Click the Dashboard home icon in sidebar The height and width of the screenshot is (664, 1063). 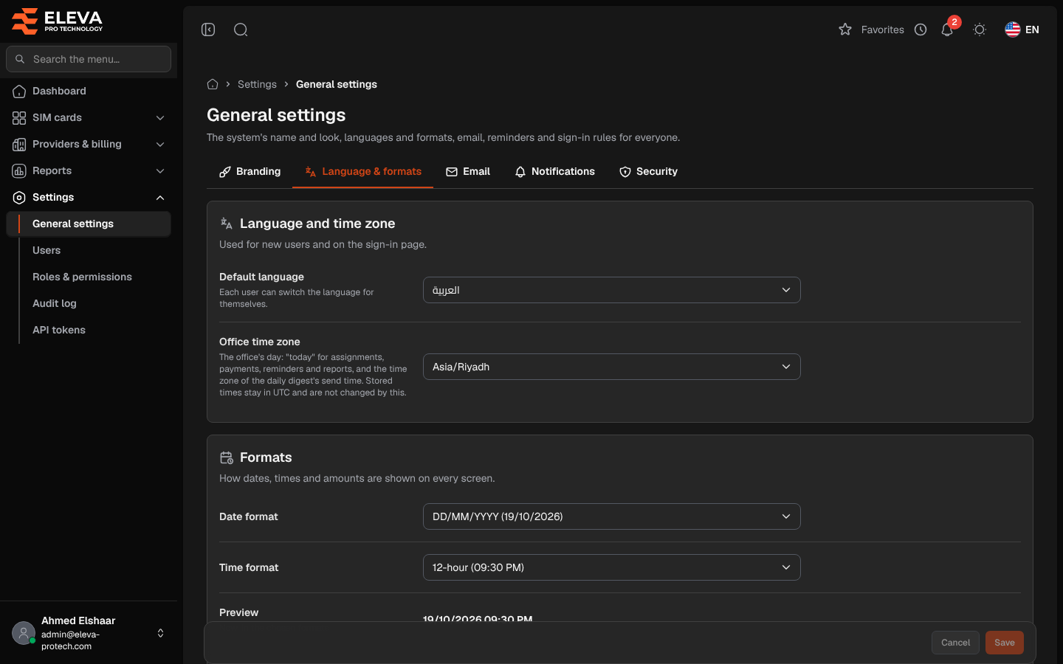click(x=19, y=91)
